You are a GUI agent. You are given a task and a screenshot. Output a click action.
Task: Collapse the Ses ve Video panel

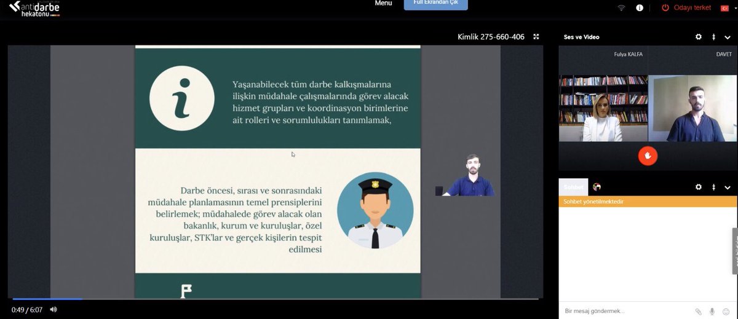pyautogui.click(x=728, y=37)
